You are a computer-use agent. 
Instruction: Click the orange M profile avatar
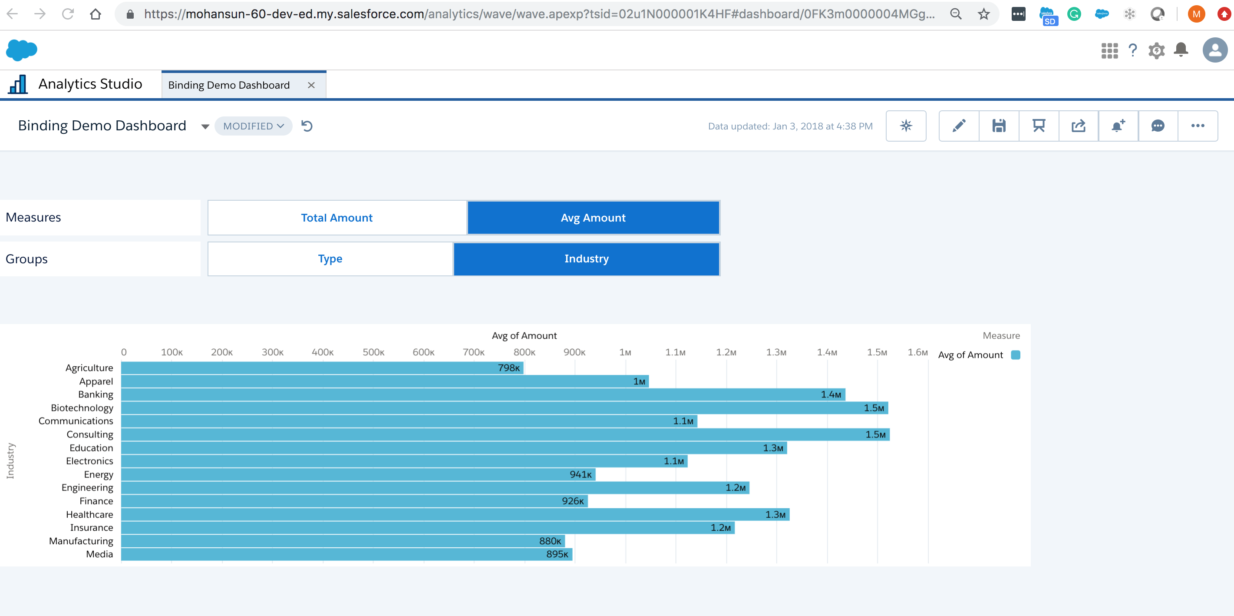pyautogui.click(x=1196, y=14)
